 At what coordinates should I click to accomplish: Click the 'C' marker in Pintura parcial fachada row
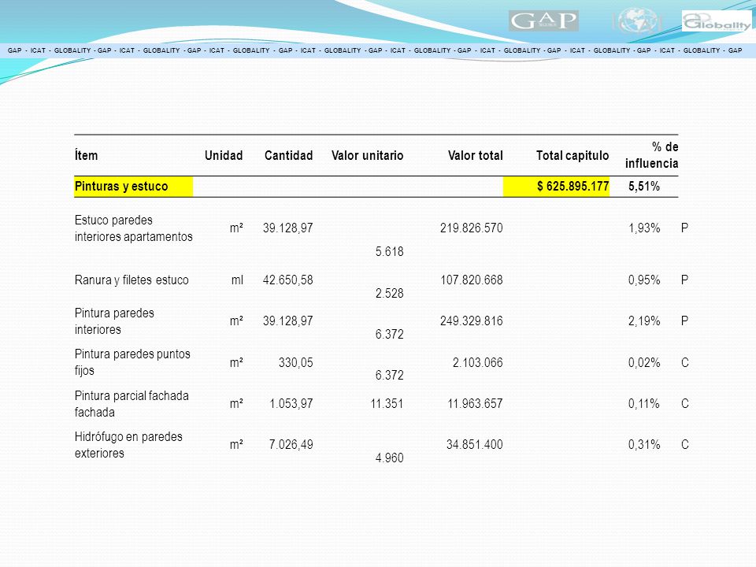684,403
